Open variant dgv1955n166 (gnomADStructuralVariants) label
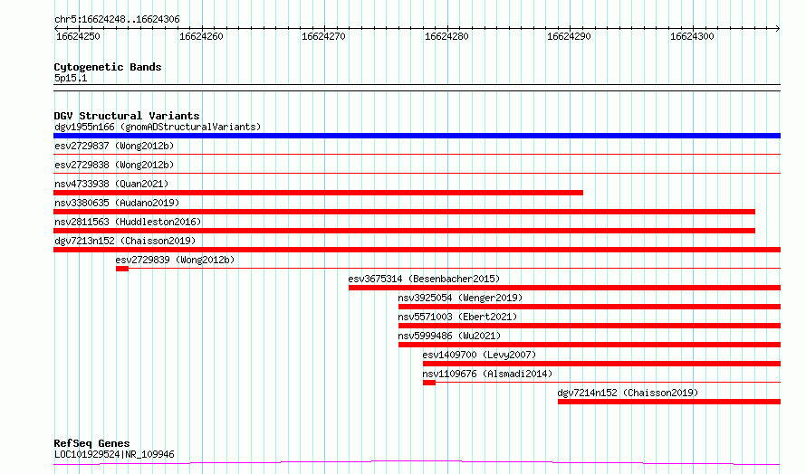Screen dimensions: 806x474 pyautogui.click(x=158, y=127)
